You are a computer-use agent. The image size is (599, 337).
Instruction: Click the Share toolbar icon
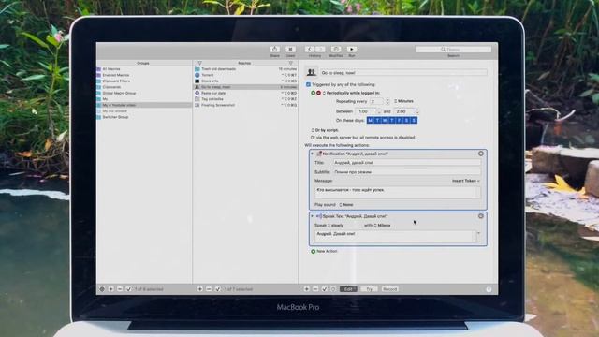coord(274,49)
